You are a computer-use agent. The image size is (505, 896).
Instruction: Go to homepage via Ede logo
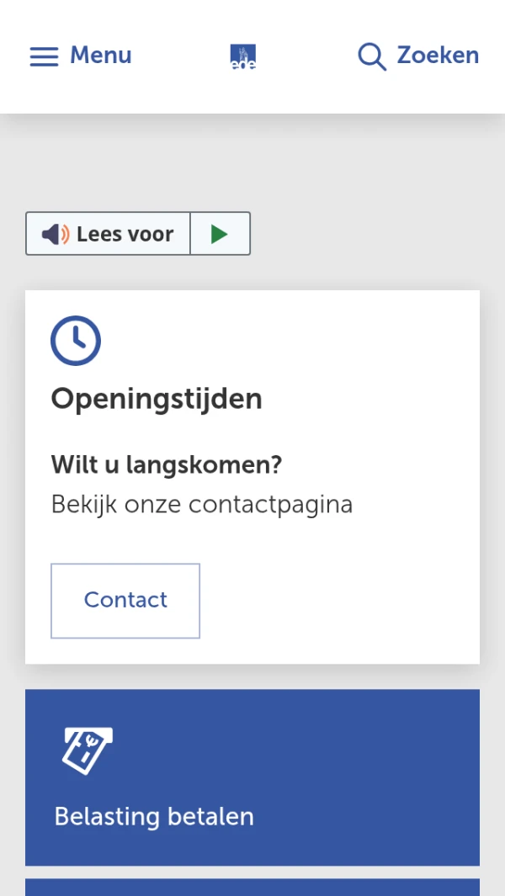coord(243,56)
